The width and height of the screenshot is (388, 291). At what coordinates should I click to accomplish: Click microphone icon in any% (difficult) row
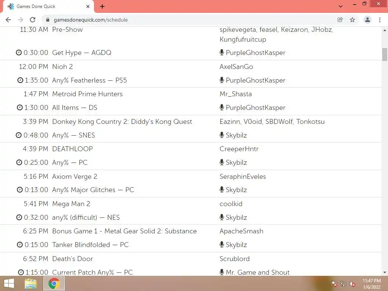[222, 217]
